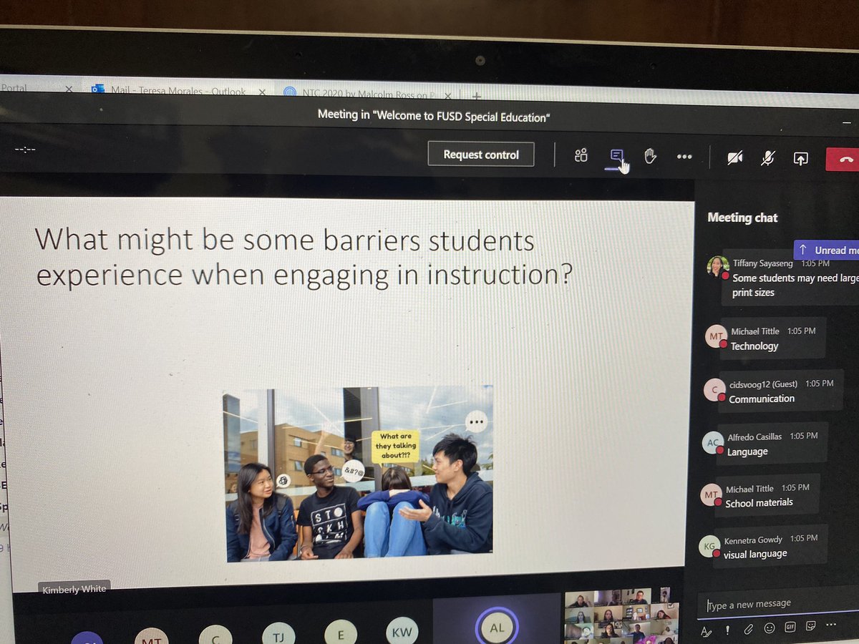Open more messaging options ellipsis

point(831,625)
